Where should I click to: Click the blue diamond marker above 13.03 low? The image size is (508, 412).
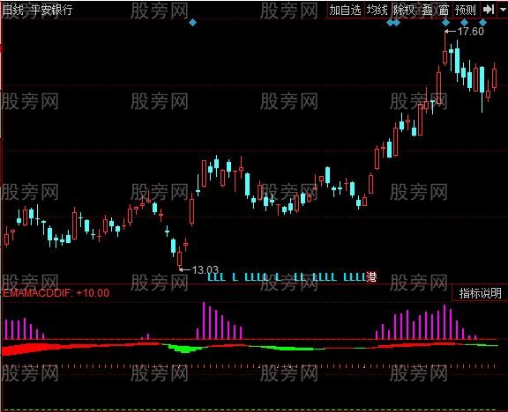192,22
